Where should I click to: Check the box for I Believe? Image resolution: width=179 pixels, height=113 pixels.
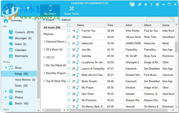pos(69,37)
